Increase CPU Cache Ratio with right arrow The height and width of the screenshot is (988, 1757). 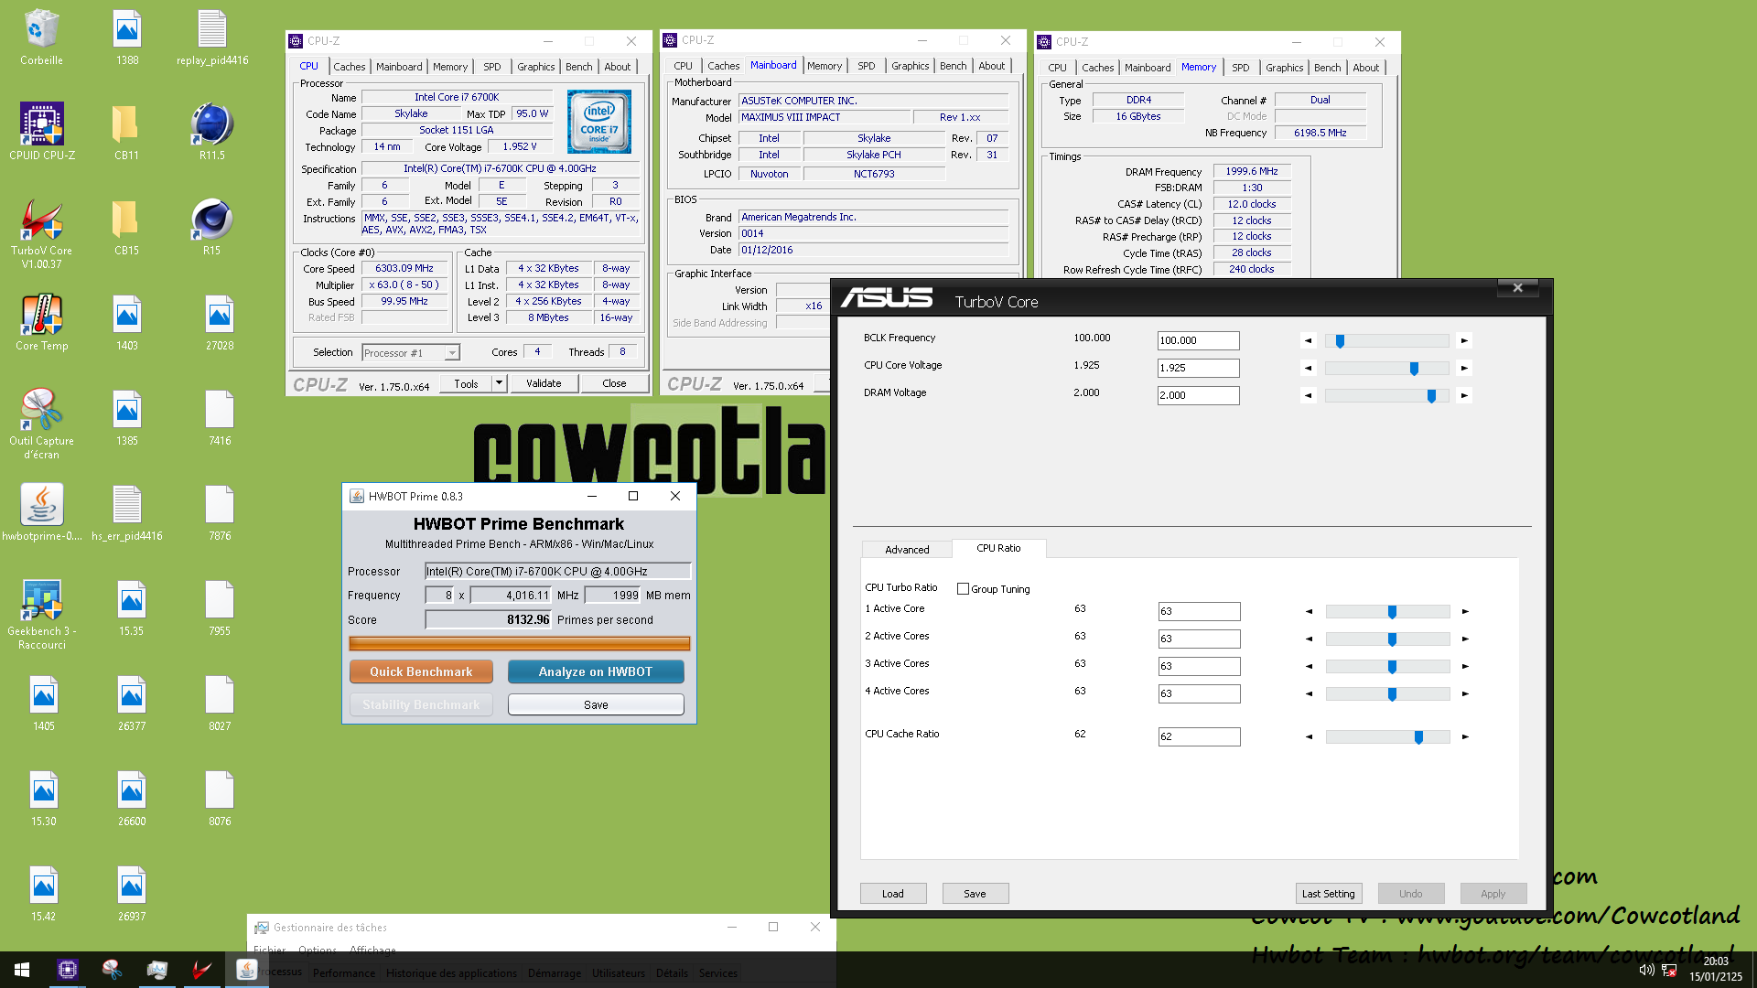(x=1465, y=736)
